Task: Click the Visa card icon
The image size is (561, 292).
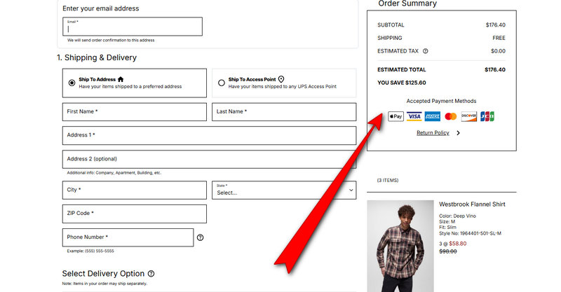Action: 414,116
